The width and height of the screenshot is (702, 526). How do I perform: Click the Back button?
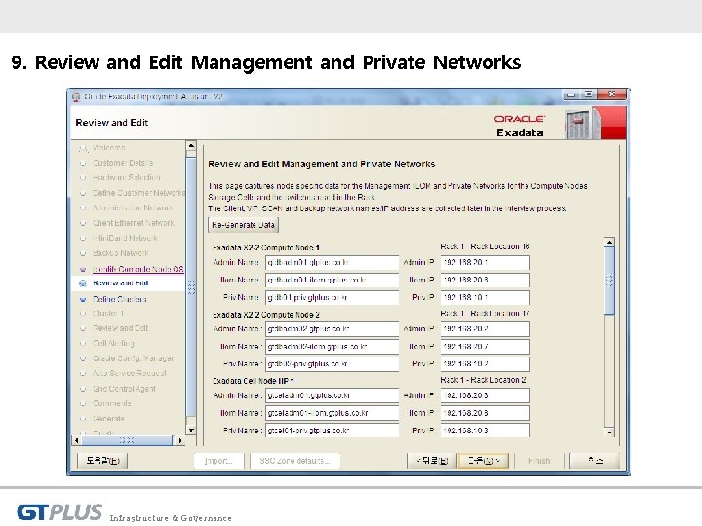pyautogui.click(x=432, y=460)
